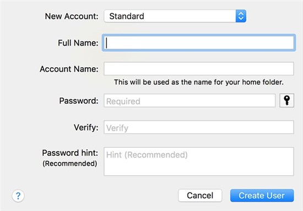Click the blue up-down arrows on the Standard popup
The image size is (303, 211).
coord(241,16)
